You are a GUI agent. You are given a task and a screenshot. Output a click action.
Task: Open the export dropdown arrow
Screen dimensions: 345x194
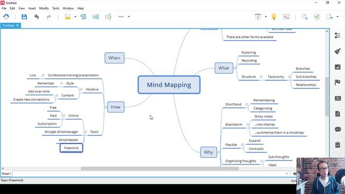click(337, 17)
